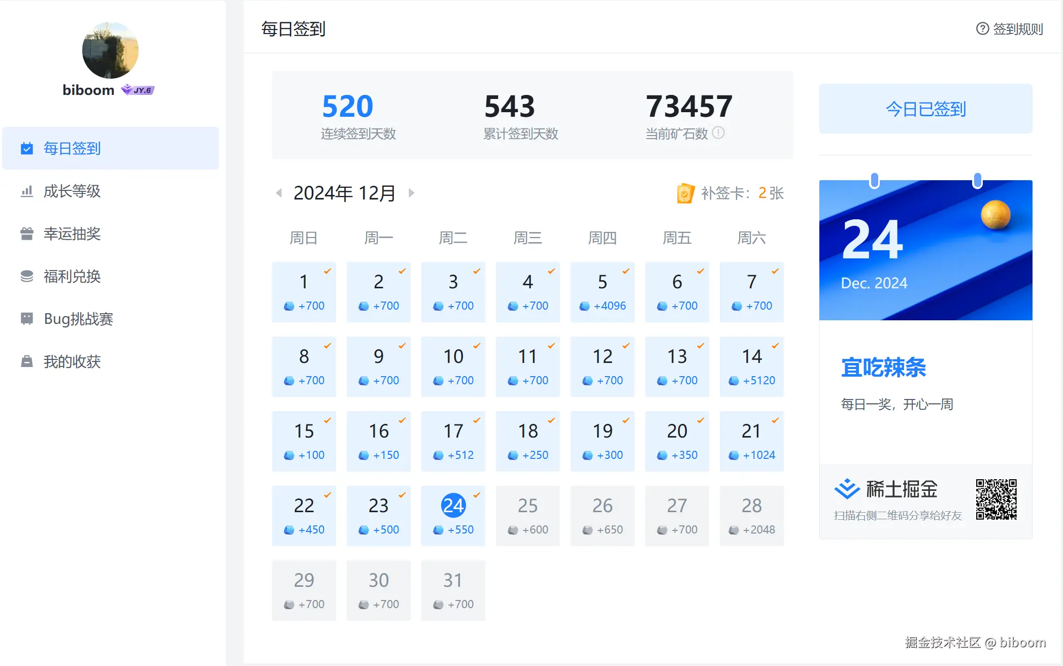Select the Bug挑战赛 icon in sidebar
The width and height of the screenshot is (1063, 666).
[x=26, y=319]
